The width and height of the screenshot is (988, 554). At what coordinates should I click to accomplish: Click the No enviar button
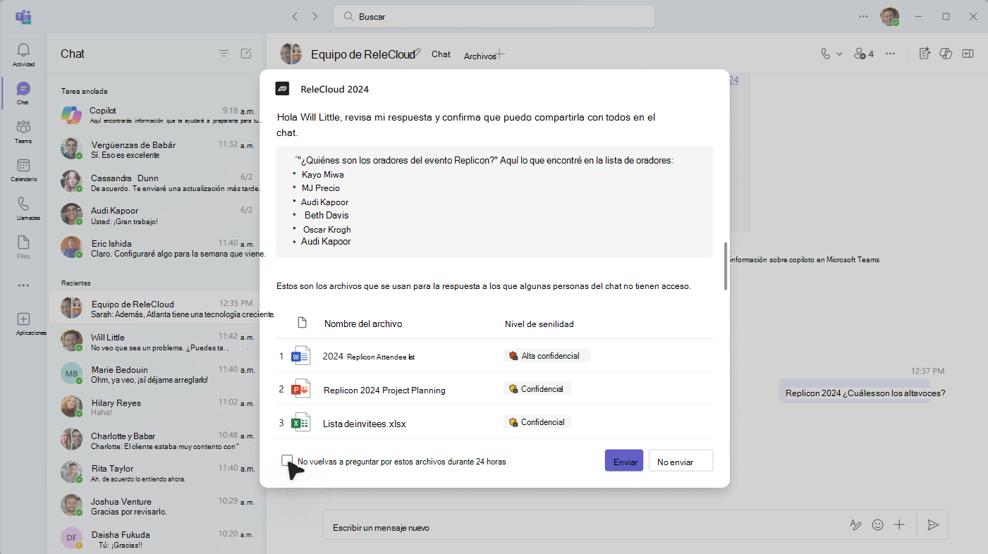(x=681, y=461)
